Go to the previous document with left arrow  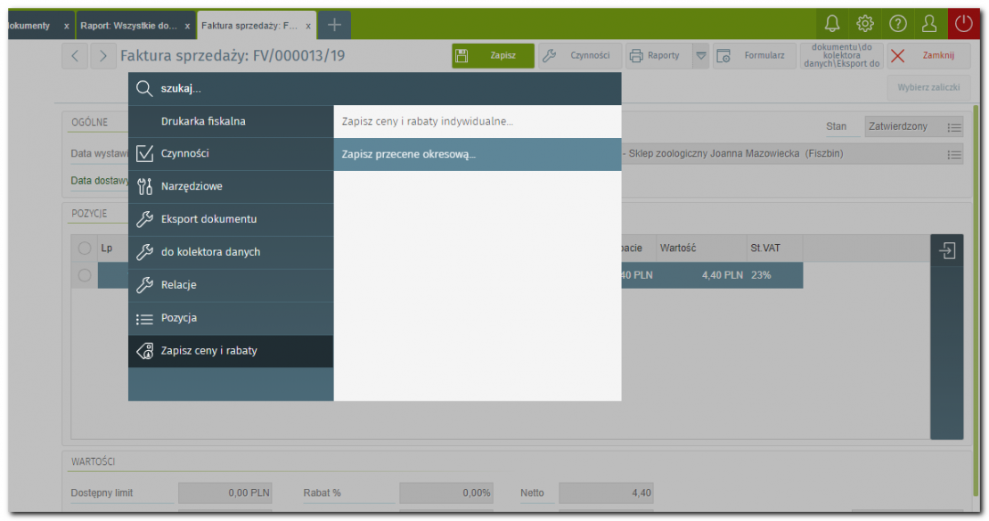pos(75,56)
